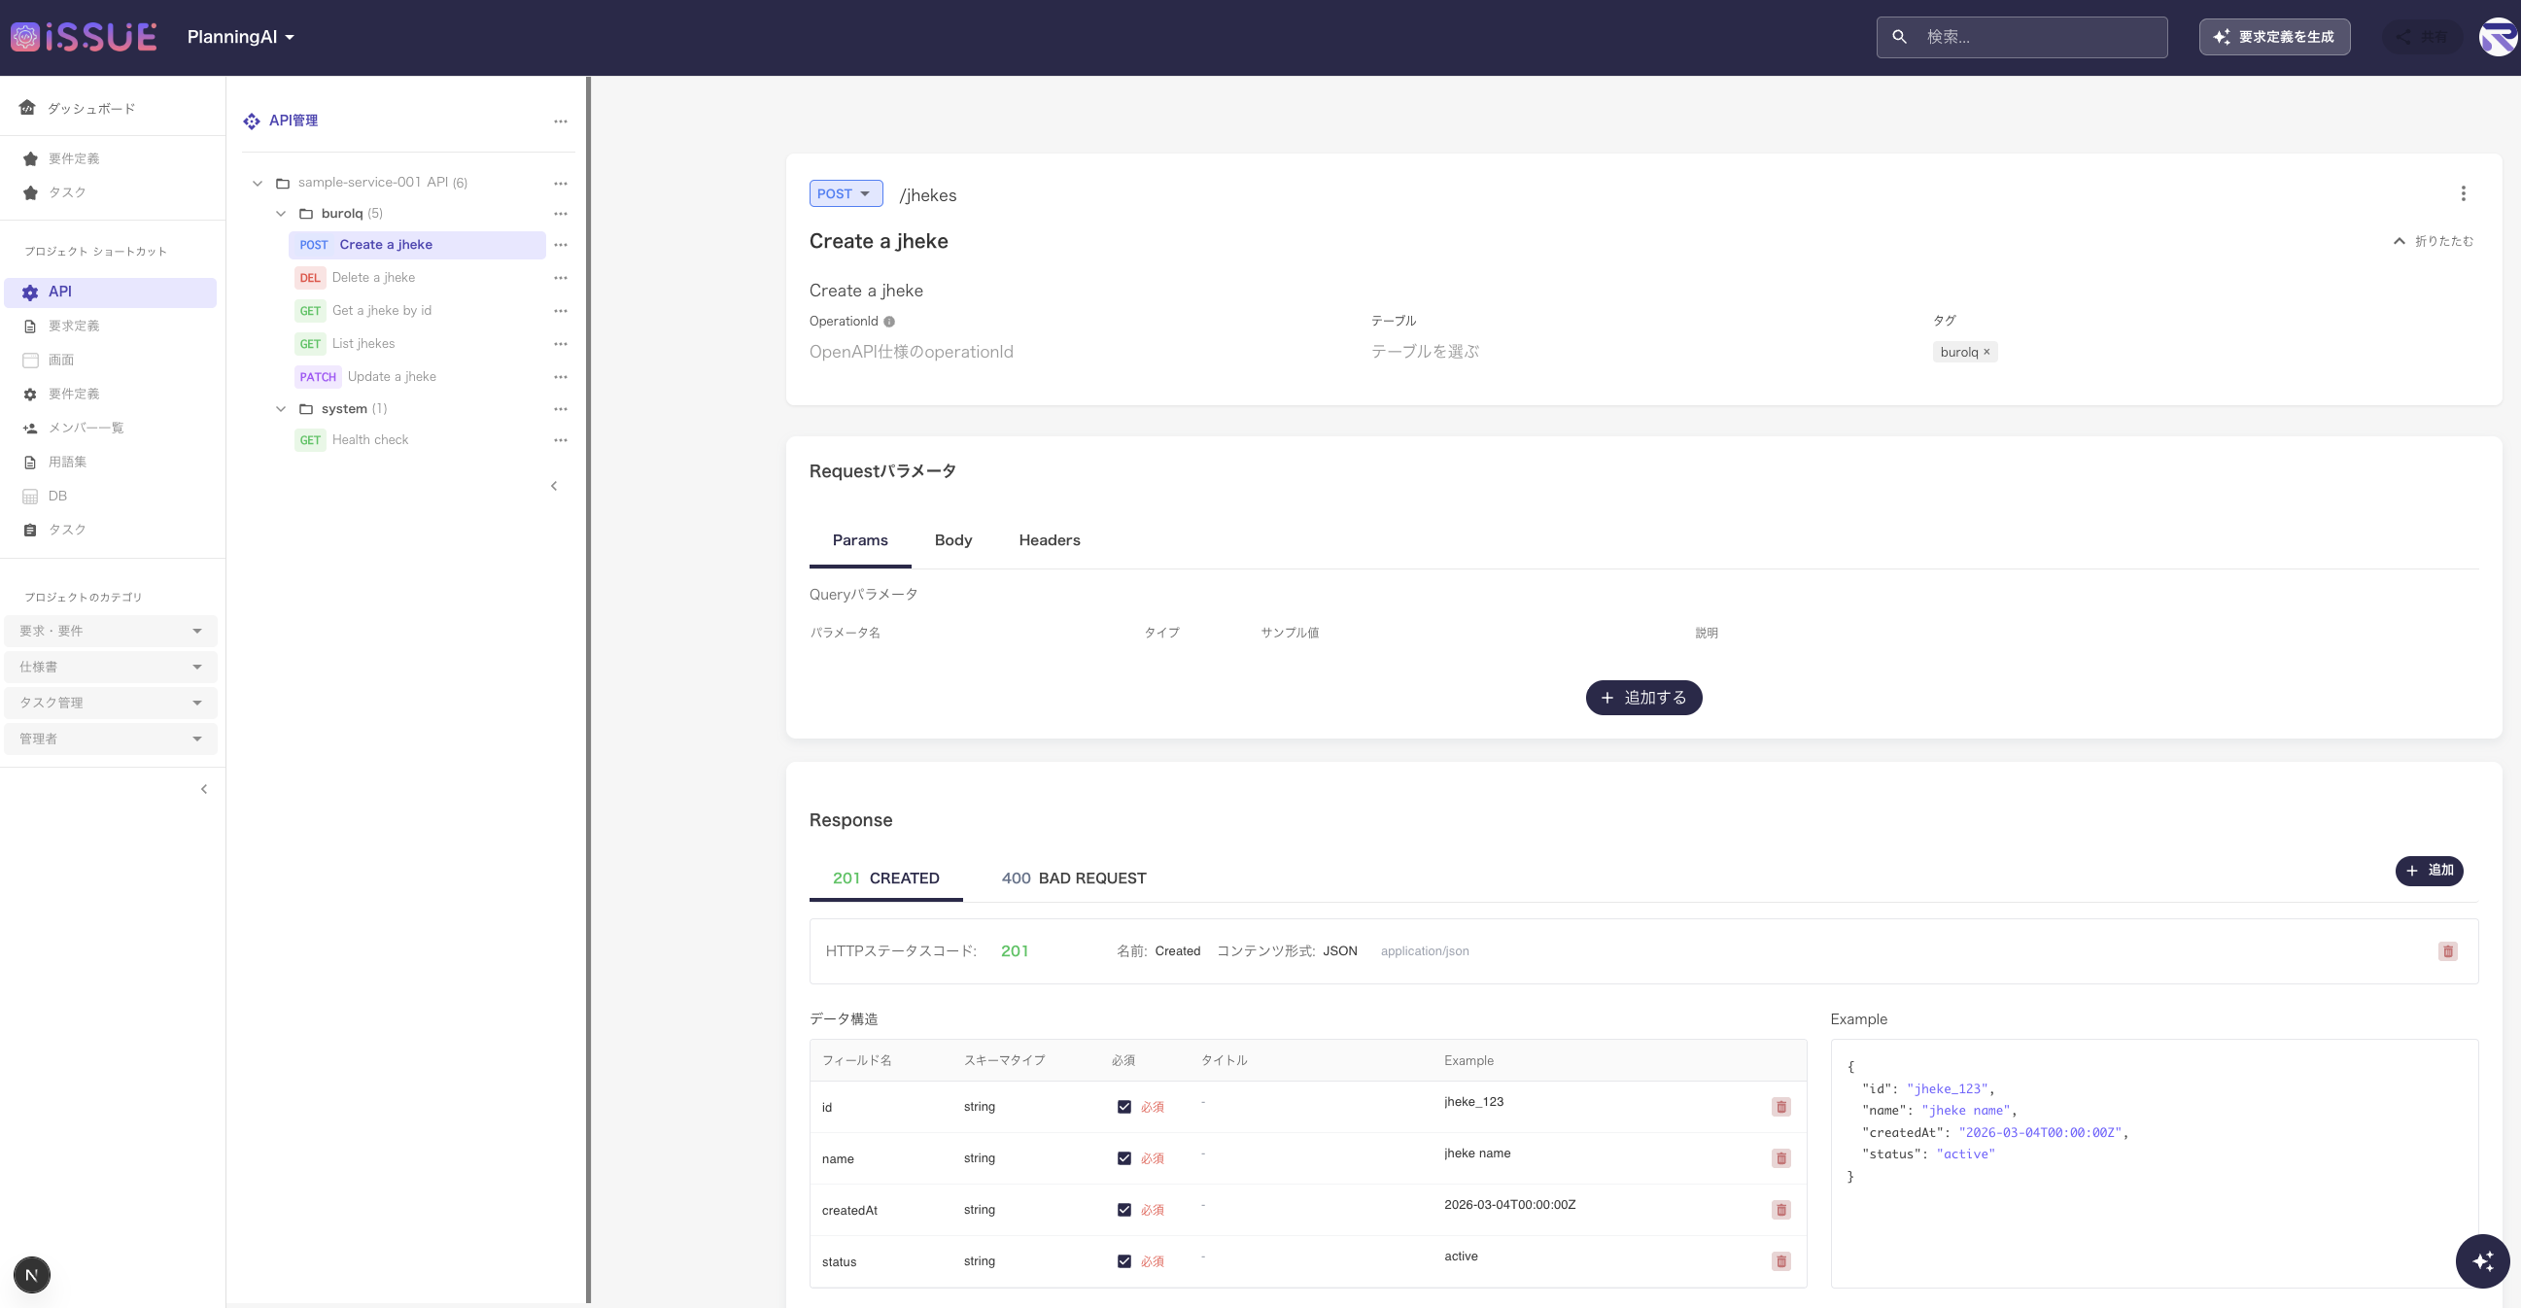Click the 要求定義を生成 button

(x=2273, y=37)
